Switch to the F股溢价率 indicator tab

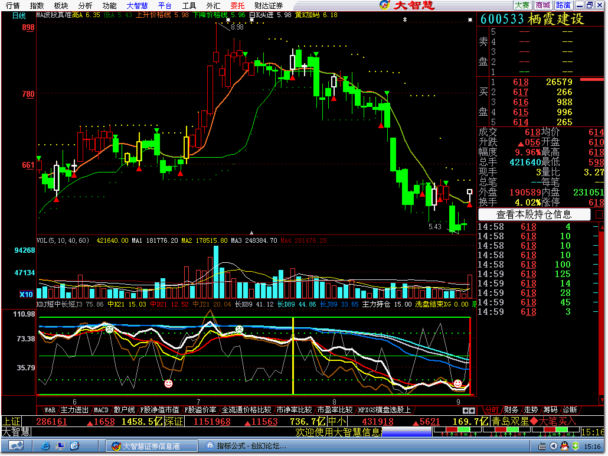[200, 410]
